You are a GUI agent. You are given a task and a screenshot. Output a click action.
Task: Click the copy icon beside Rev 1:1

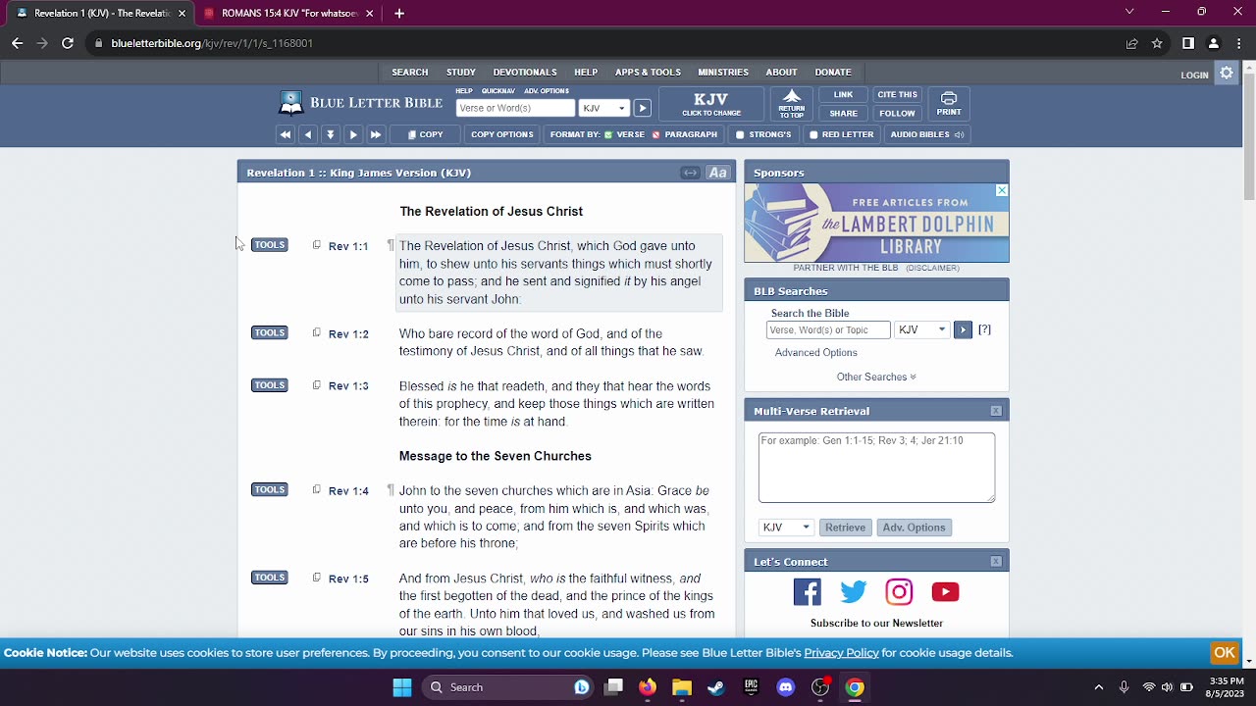pos(316,245)
